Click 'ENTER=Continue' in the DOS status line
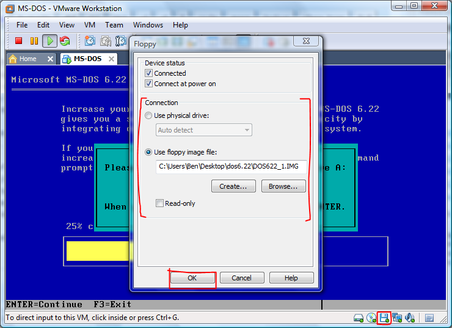The width and height of the screenshot is (452, 328). tap(44, 304)
